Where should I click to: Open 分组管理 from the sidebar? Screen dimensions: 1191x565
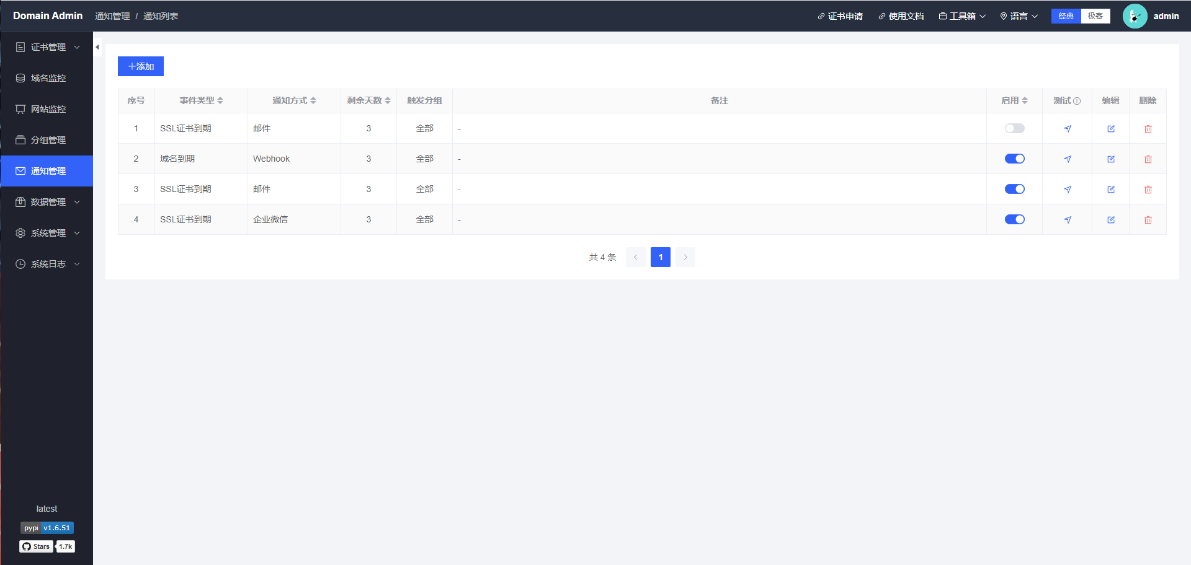[47, 140]
